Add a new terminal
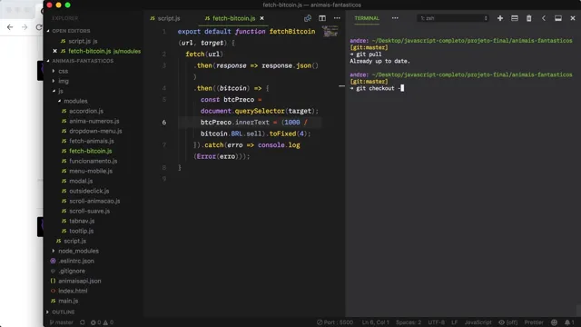581x327 pixels. (500, 18)
